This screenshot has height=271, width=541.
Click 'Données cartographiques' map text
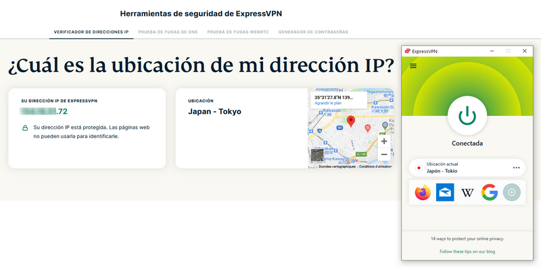(x=337, y=167)
